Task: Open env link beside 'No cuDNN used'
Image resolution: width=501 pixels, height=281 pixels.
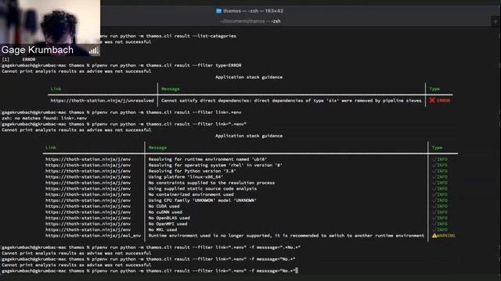Action: (x=88, y=212)
